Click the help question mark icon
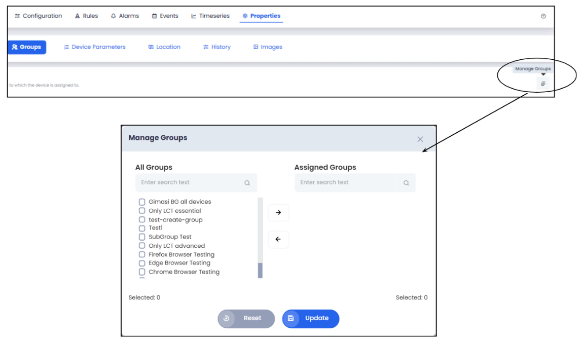 543,16
